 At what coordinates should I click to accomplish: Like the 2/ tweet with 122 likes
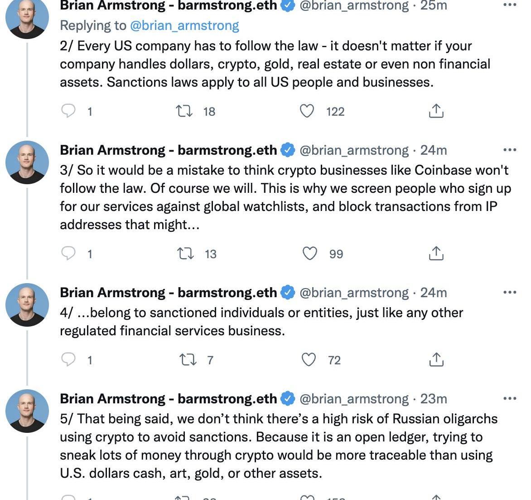coord(308,111)
